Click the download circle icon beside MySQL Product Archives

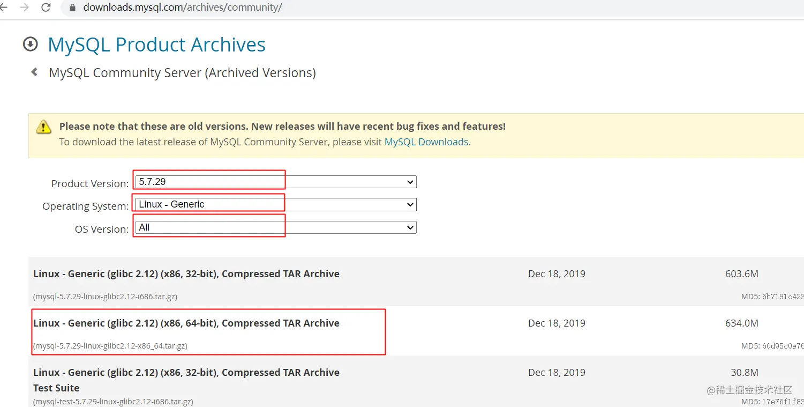click(31, 45)
